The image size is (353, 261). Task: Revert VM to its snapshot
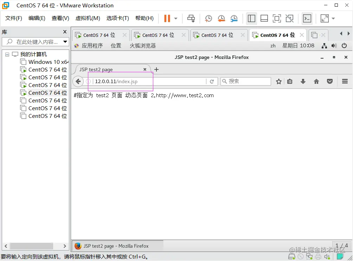221,19
